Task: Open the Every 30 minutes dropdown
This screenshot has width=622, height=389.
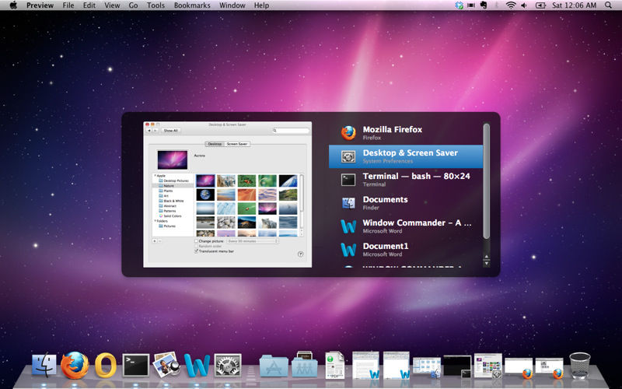Action: (251, 241)
